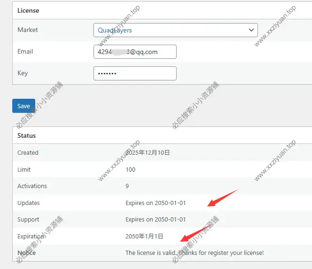Click the Expiration date value

(x=144, y=236)
